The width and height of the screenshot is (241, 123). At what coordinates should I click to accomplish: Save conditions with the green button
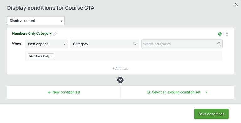tap(211, 114)
